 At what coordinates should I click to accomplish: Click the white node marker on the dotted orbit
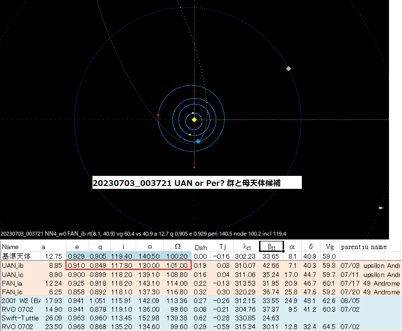pyautogui.click(x=193, y=113)
